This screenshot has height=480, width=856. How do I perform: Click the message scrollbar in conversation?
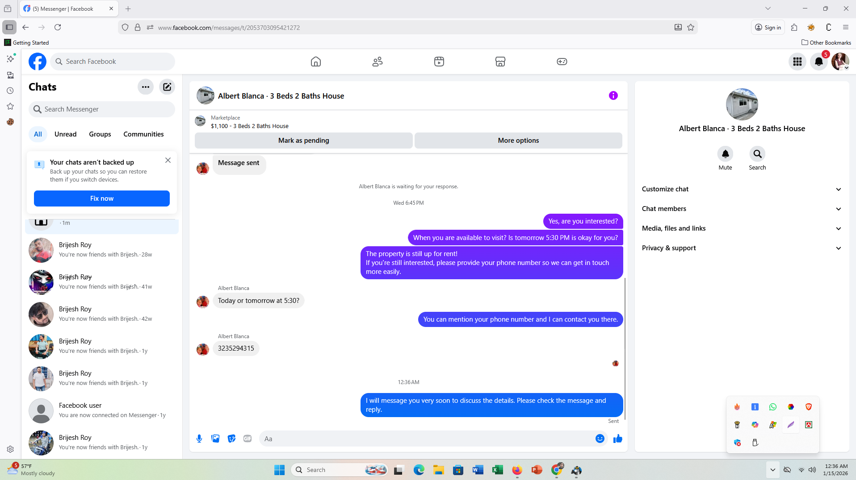click(625, 348)
